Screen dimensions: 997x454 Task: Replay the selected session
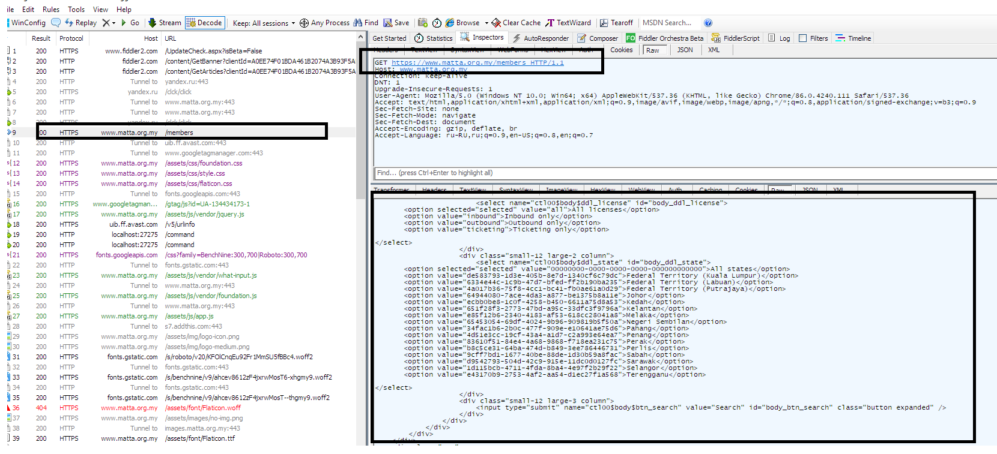(80, 23)
